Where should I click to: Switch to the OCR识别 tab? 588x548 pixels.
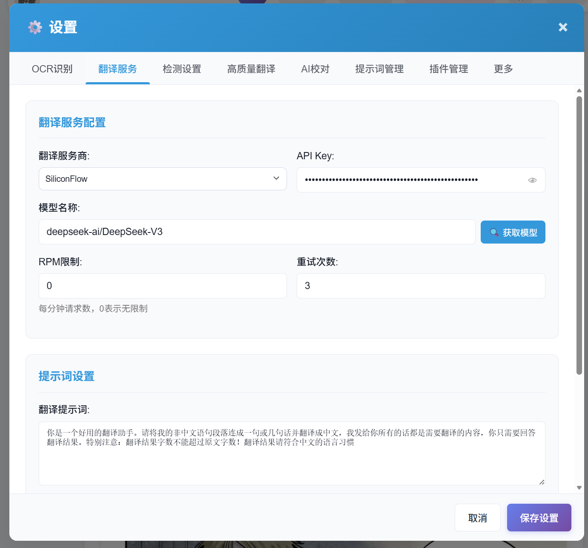(x=52, y=69)
